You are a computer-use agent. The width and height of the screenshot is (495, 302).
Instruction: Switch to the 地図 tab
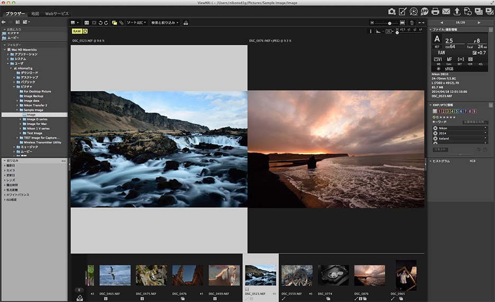click(35, 13)
